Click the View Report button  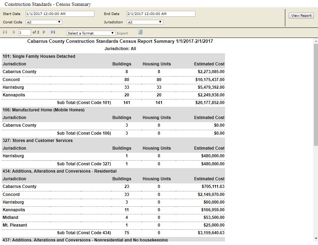coord(301,16)
